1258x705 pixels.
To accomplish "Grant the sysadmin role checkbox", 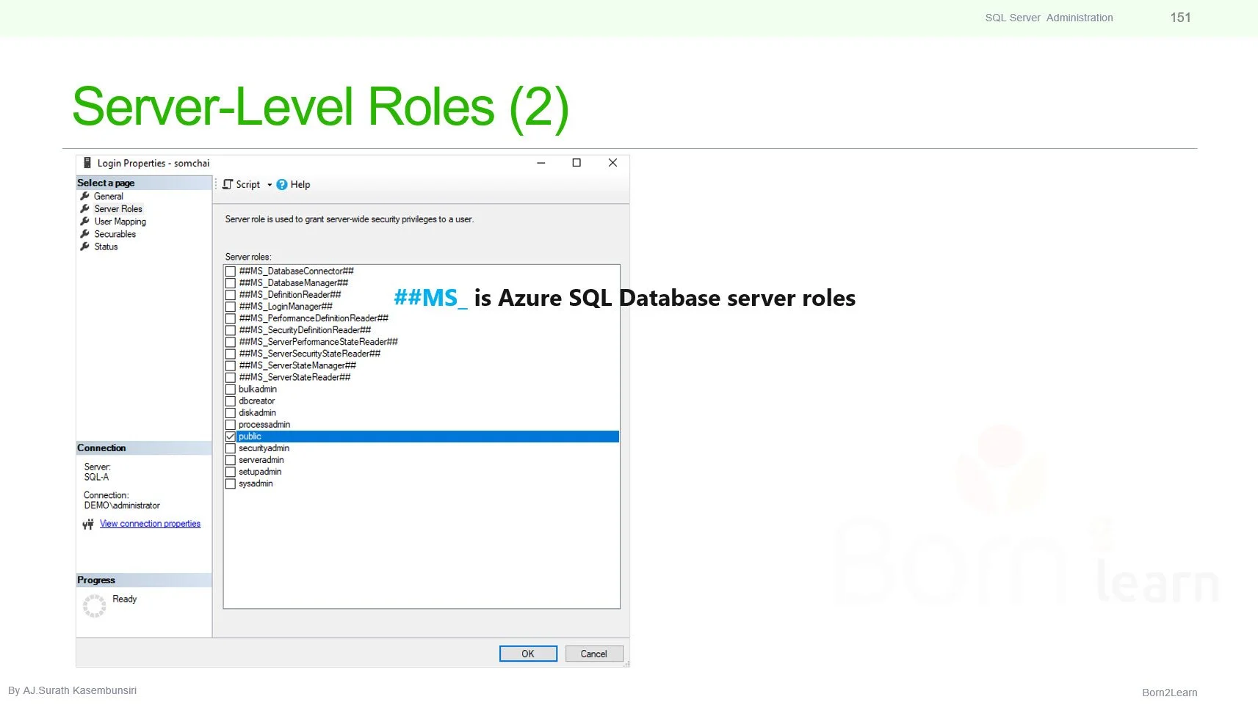I will (x=231, y=483).
